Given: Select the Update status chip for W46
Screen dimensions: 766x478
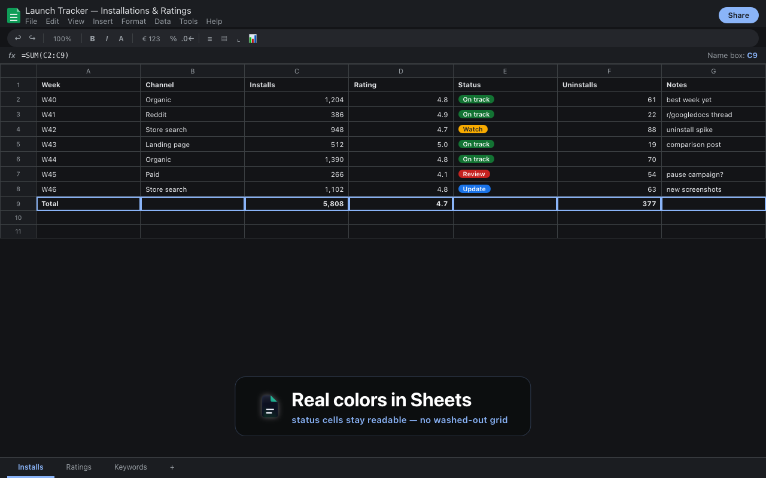Looking at the screenshot, I should click(475, 189).
